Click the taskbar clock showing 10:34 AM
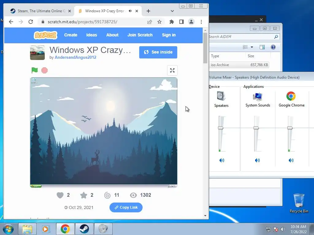The width and height of the screenshot is (314, 235). pos(298,227)
